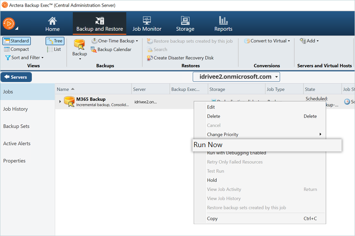Open the Job History section
This screenshot has width=355, height=236.
click(15, 109)
